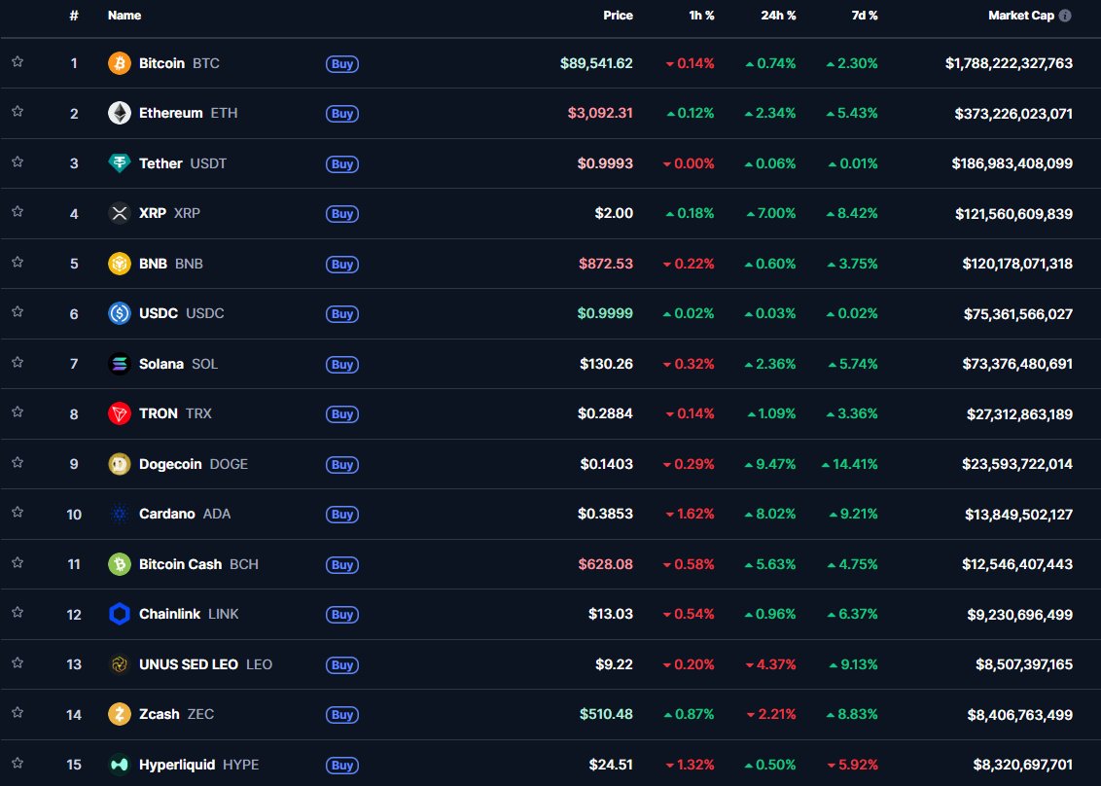Click Buy button for Dogecoin
The width and height of the screenshot is (1101, 786).
[342, 465]
